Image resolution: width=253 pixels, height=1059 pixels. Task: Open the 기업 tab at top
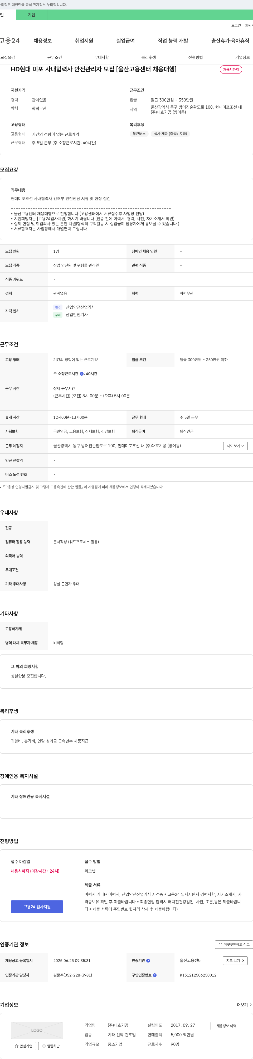pyautogui.click(x=32, y=15)
